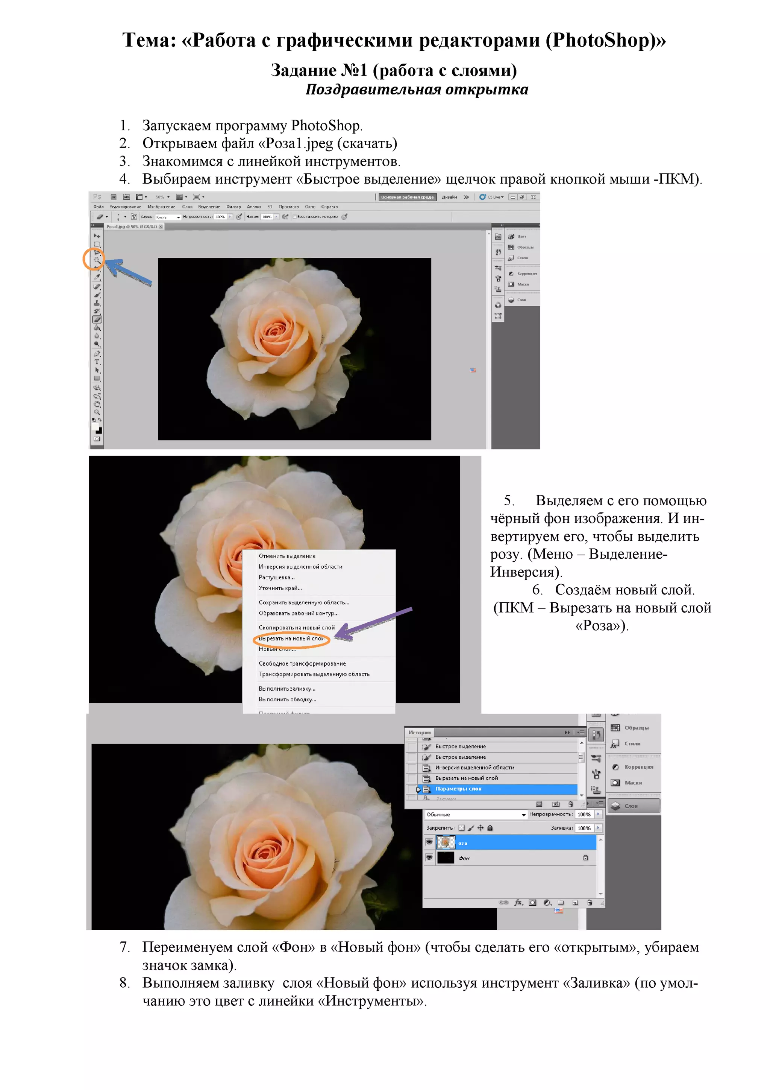Delete layer with Layers panel trash icon
The image size is (770, 1090).
589,903
